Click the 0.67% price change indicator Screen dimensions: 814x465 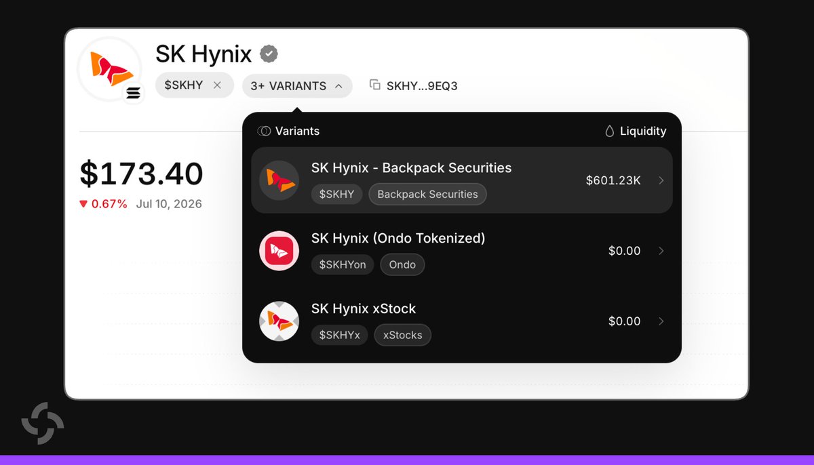(x=103, y=204)
